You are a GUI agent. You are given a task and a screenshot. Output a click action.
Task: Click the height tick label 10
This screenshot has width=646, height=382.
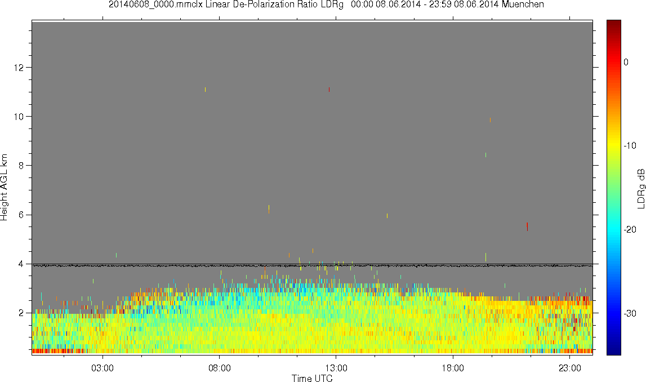click(19, 117)
